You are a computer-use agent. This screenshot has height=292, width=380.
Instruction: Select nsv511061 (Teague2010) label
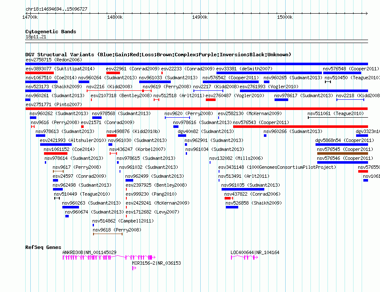click(x=336, y=113)
